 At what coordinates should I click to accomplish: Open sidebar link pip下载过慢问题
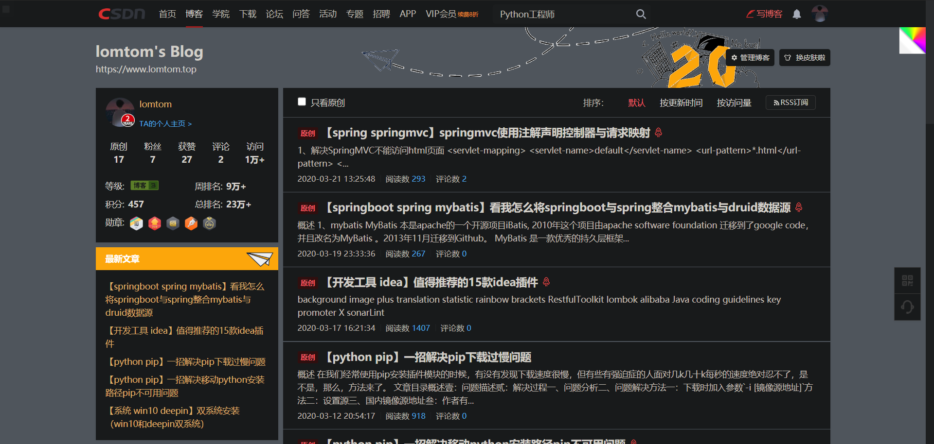pos(186,362)
